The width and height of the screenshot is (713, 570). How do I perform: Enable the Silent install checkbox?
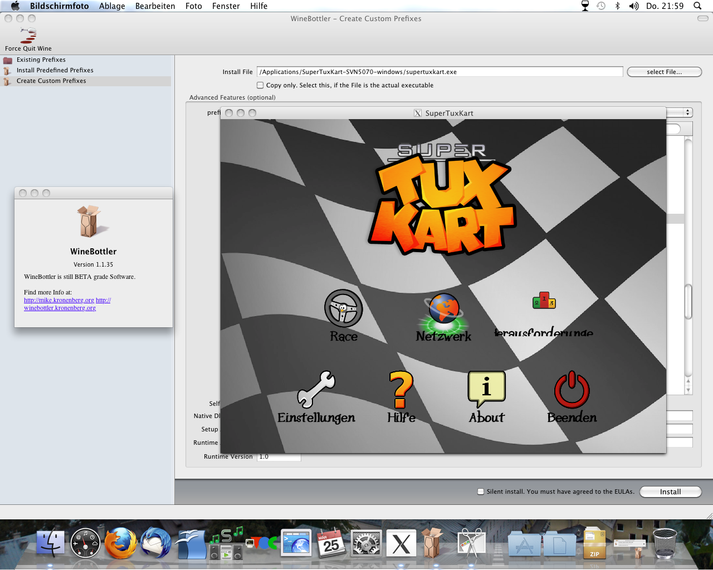[481, 492]
